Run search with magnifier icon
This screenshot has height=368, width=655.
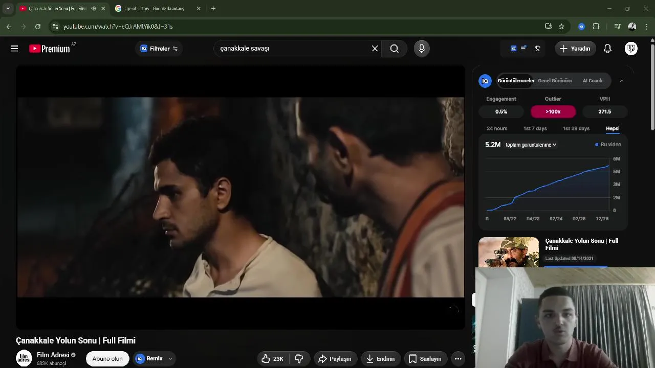click(x=395, y=49)
